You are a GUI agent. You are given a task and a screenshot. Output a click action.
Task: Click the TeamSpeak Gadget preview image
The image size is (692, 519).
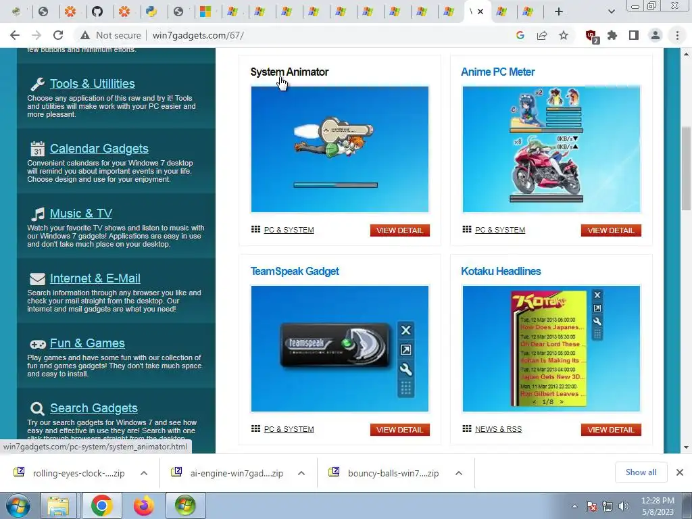pyautogui.click(x=340, y=349)
